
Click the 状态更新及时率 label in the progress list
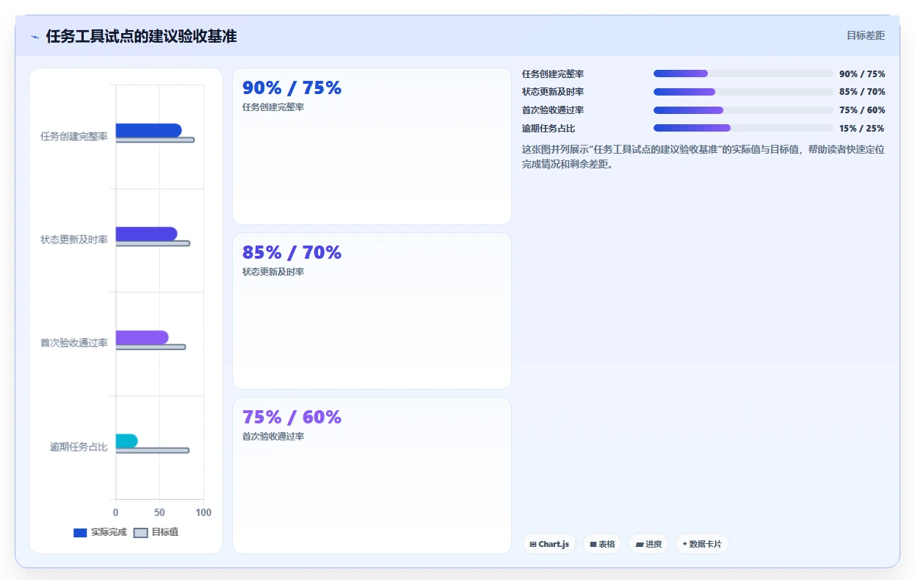coord(553,92)
